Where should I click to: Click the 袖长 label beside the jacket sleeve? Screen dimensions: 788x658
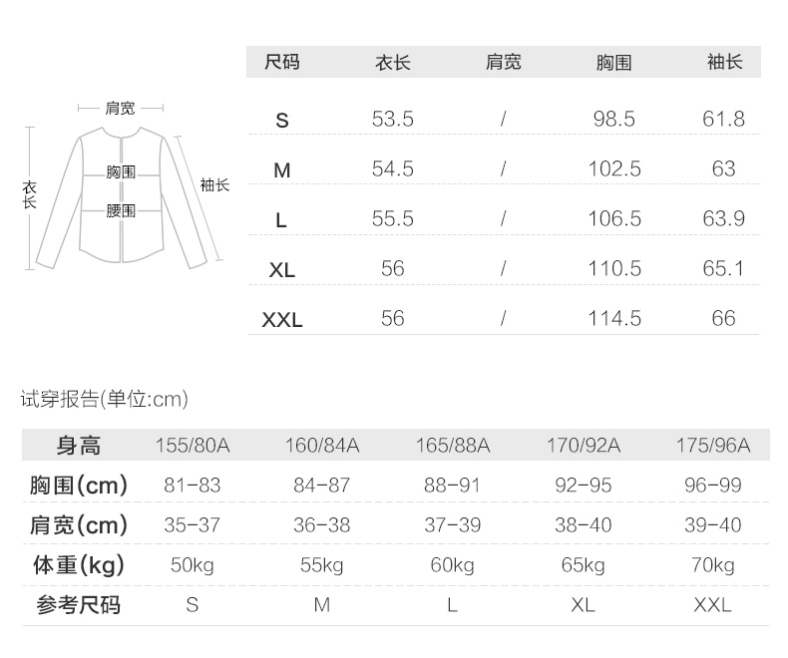click(214, 184)
